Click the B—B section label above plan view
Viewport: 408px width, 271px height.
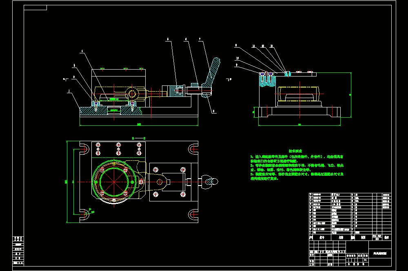point(139,138)
